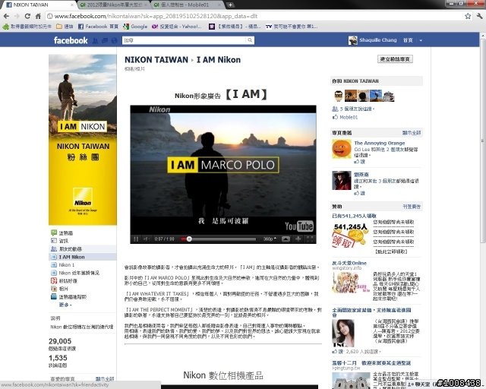Switch to the 2012 Nikon browser tab
The image size is (486, 389).
114,5
